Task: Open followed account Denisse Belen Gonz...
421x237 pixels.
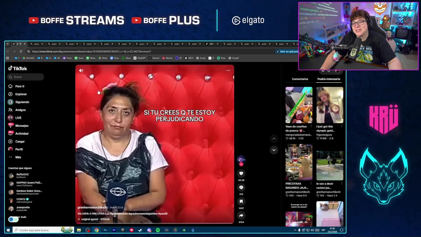Action: (x=25, y=192)
